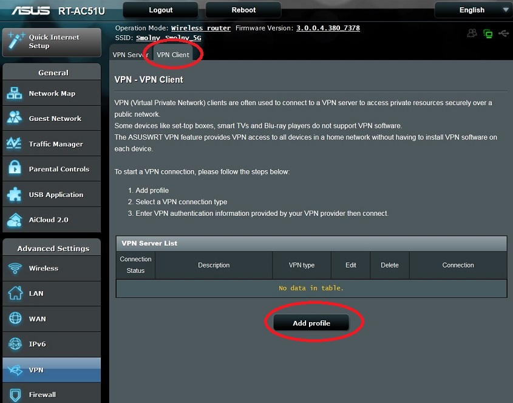Click the Guest Network people icon

point(15,117)
